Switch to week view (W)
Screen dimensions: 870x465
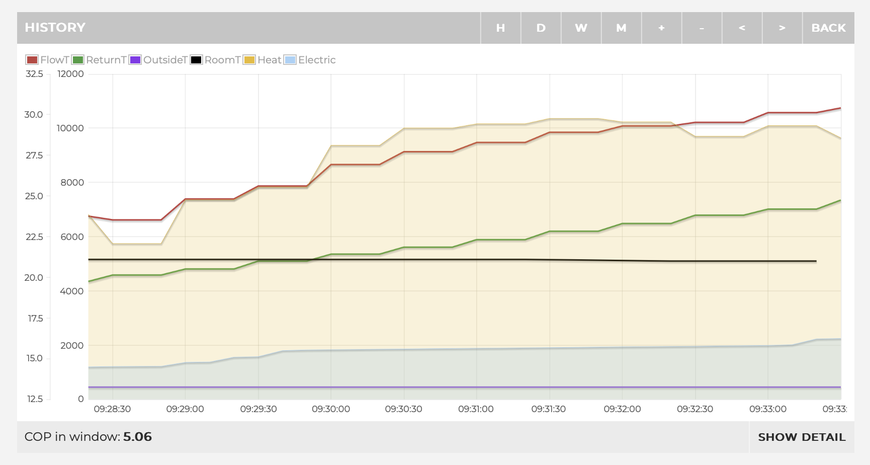pyautogui.click(x=581, y=28)
